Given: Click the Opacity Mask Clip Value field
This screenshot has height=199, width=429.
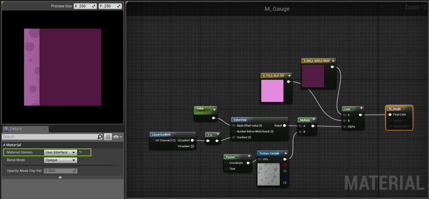Looking at the screenshot, I should click(60, 171).
